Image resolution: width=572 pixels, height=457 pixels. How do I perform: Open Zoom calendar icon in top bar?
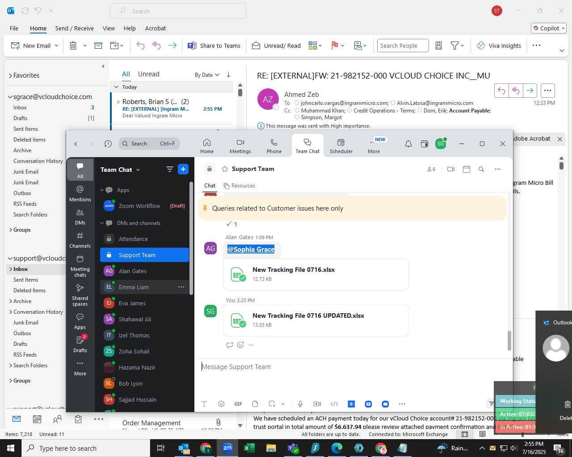pyautogui.click(x=425, y=144)
